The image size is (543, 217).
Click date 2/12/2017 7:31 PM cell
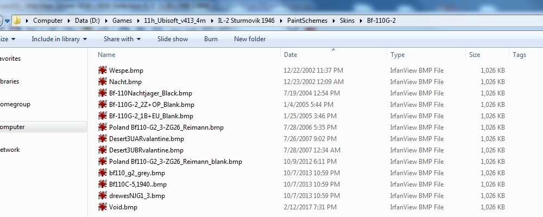pos(310,208)
